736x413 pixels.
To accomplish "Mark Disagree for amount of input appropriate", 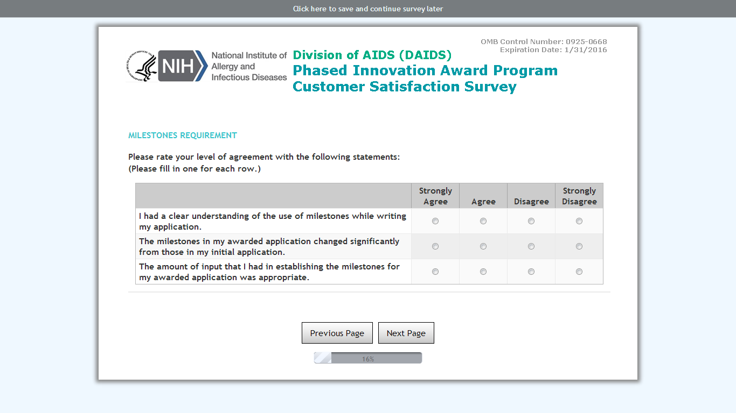I will [x=531, y=272].
